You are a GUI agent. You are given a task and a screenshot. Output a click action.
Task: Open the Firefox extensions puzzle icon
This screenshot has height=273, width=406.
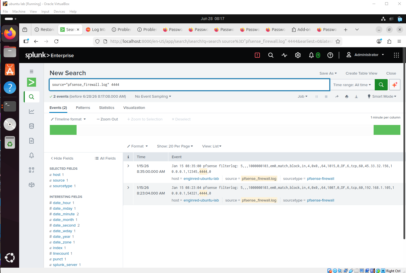389,41
